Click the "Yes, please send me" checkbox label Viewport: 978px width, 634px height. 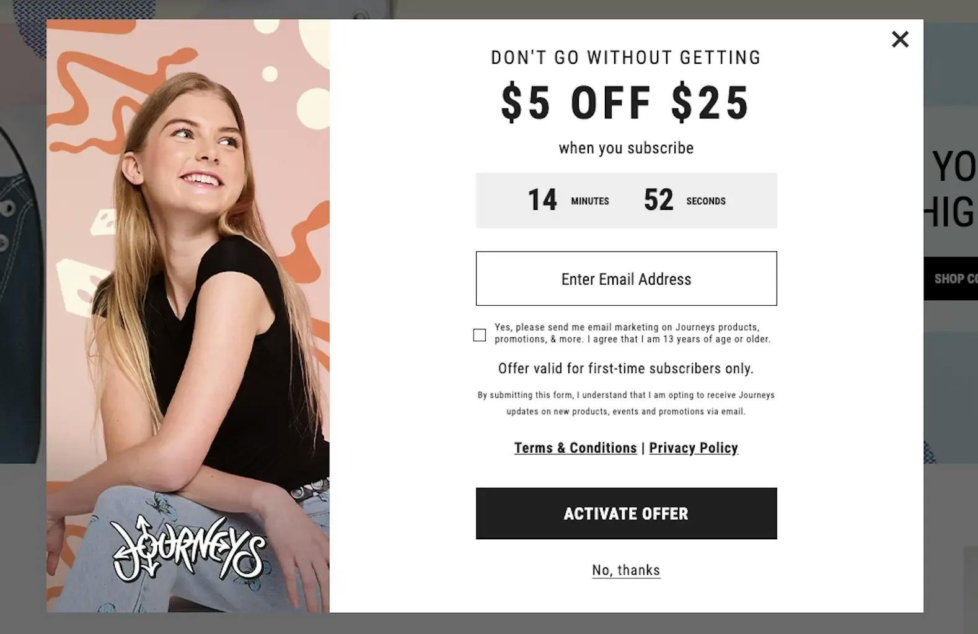click(632, 333)
